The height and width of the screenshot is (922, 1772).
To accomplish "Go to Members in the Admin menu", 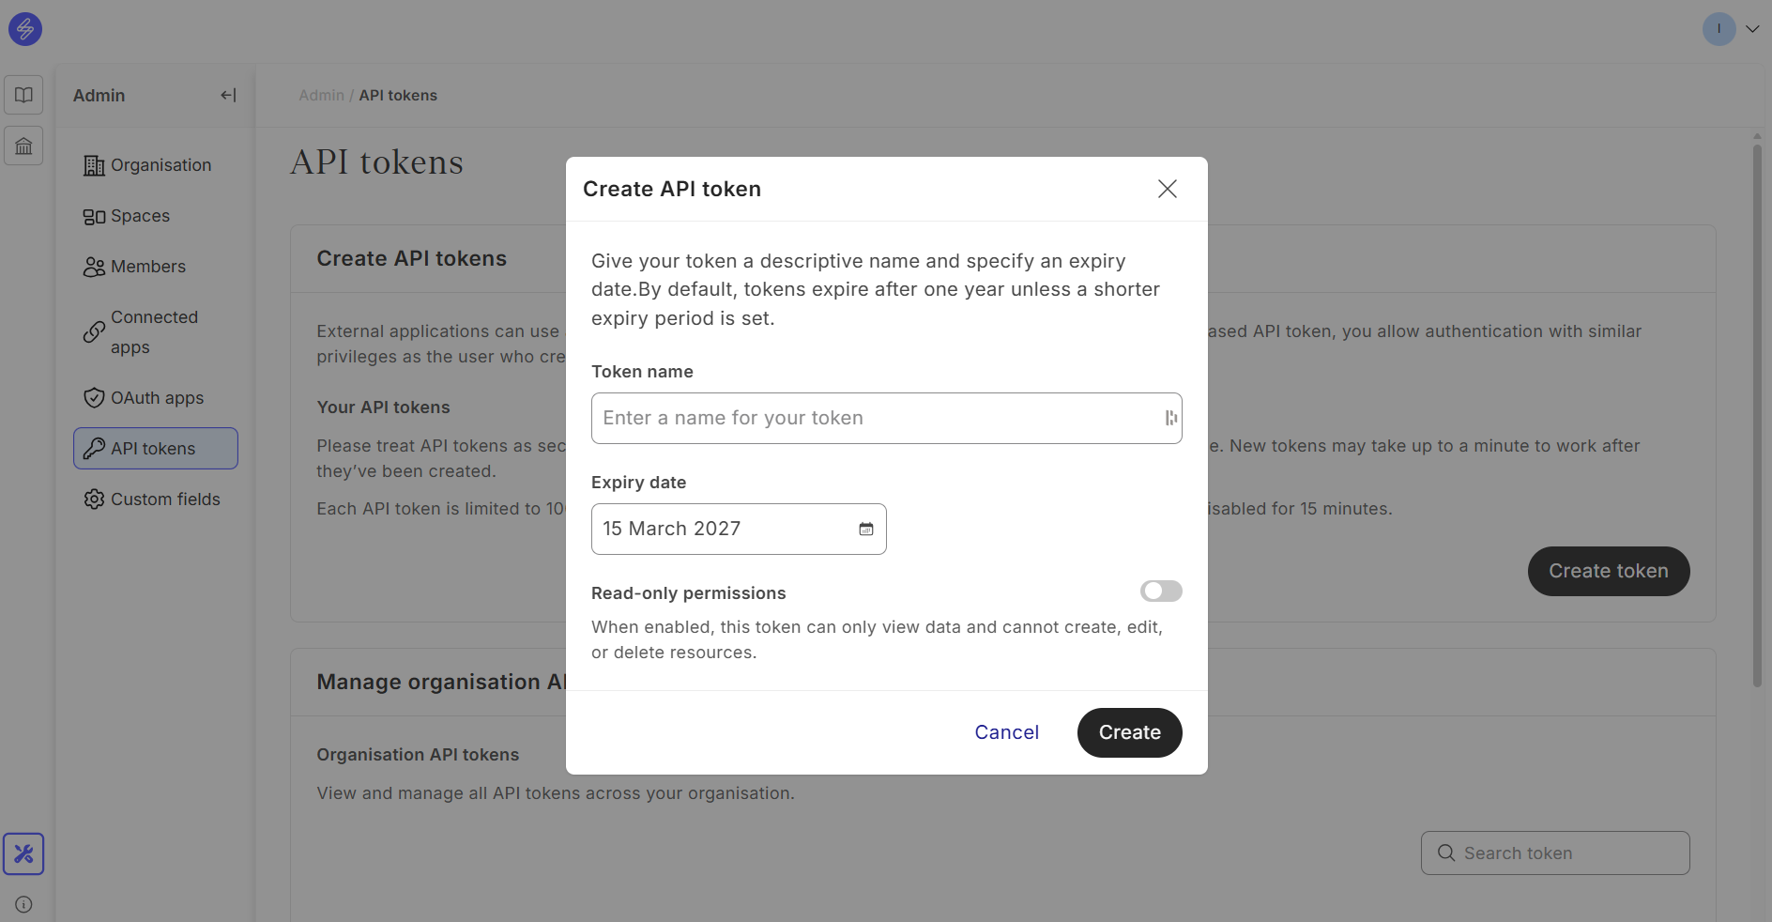I will (x=147, y=267).
